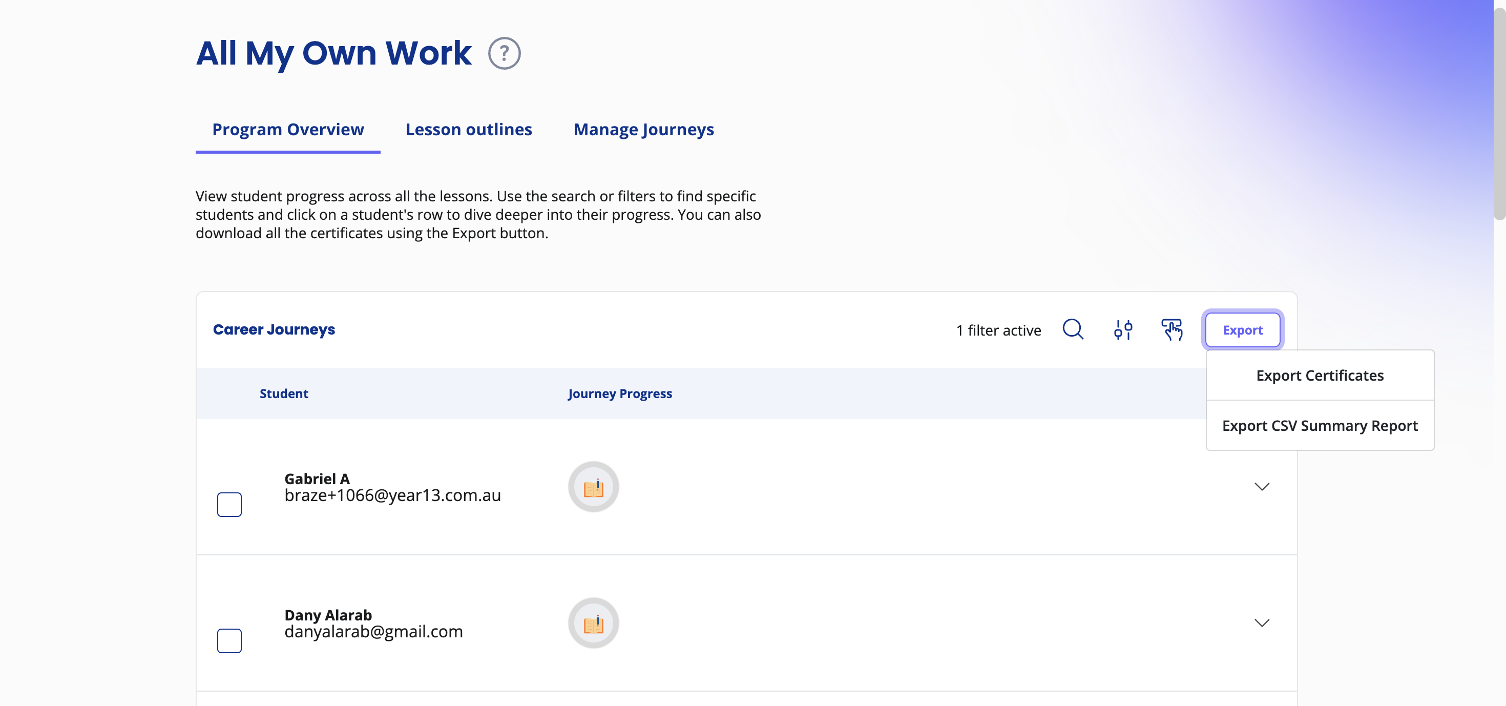Image resolution: width=1506 pixels, height=706 pixels.
Task: Click the hand pointer select icon
Action: (1172, 330)
